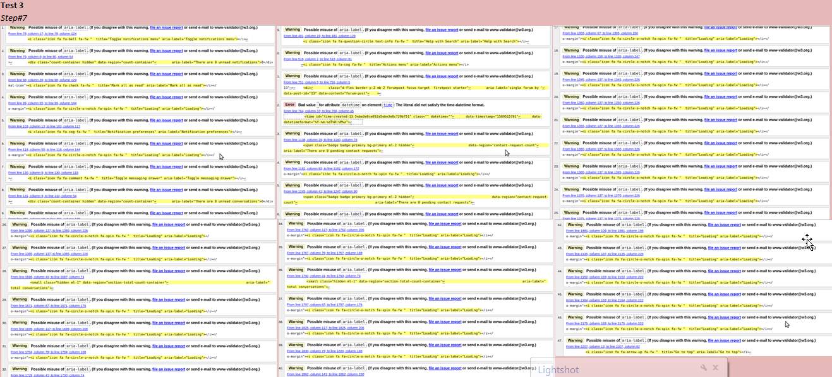Click the red 'Error' badge
This screenshot has height=377, width=832.
(290, 105)
